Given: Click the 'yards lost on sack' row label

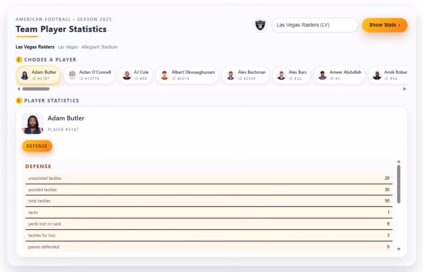Looking at the screenshot, I should [45, 224].
